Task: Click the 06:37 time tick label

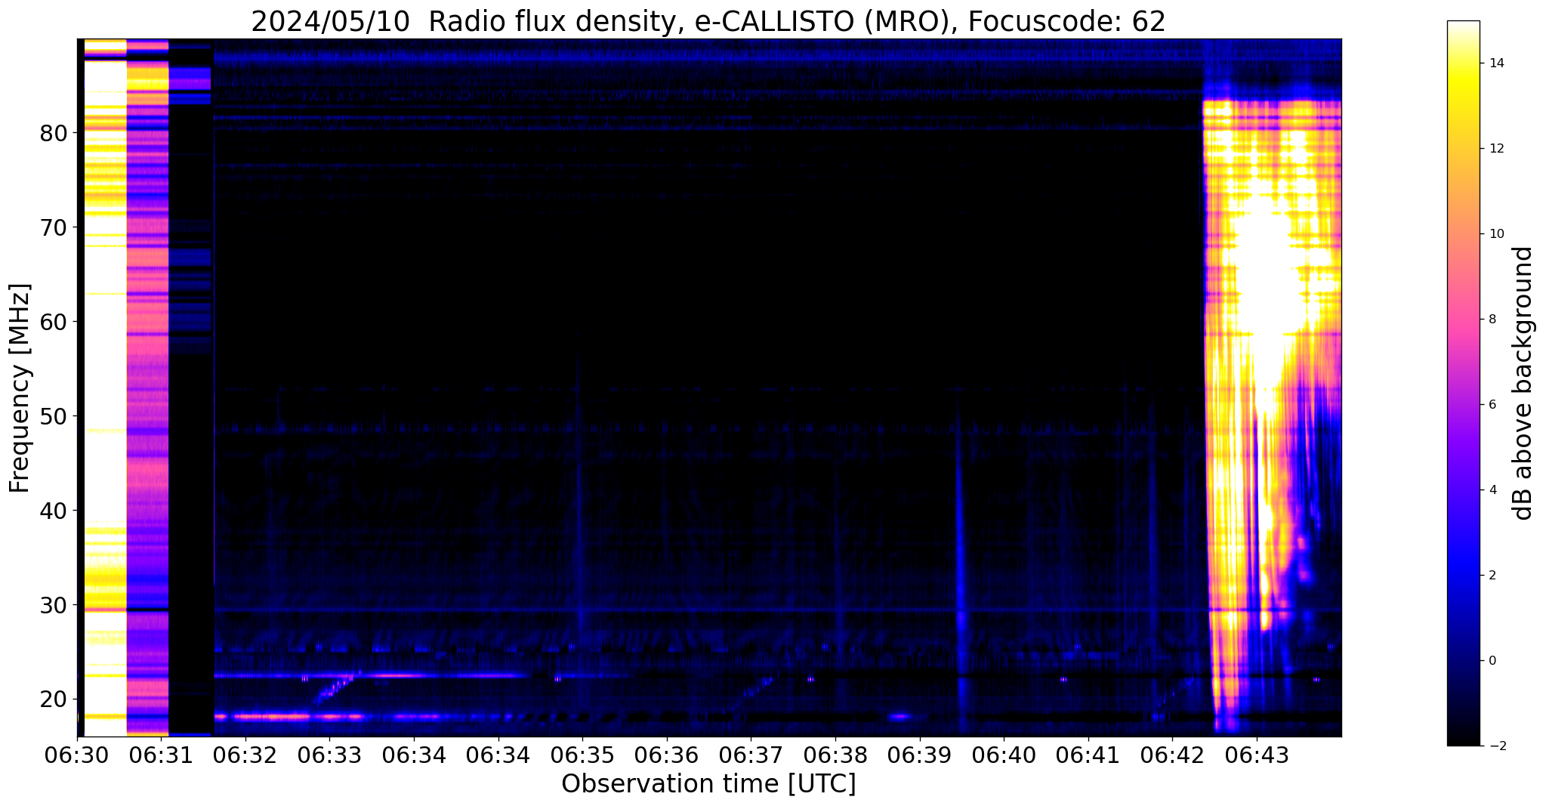Action: pyautogui.click(x=751, y=755)
